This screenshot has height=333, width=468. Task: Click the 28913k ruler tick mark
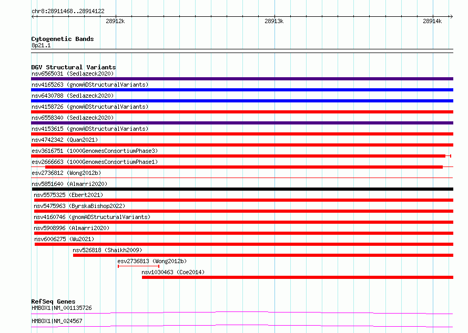click(274, 16)
